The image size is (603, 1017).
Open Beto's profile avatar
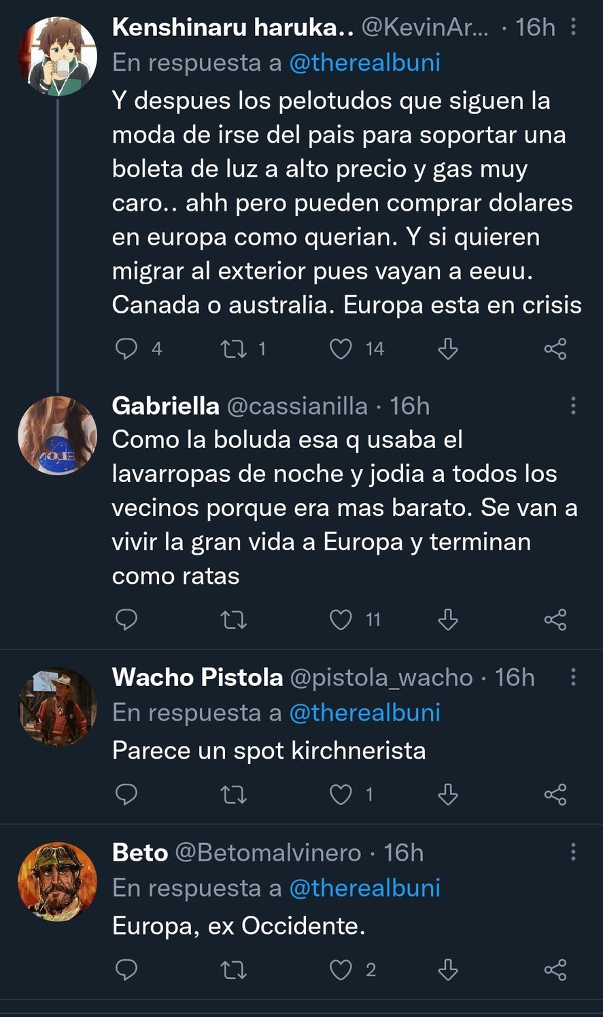point(57,882)
